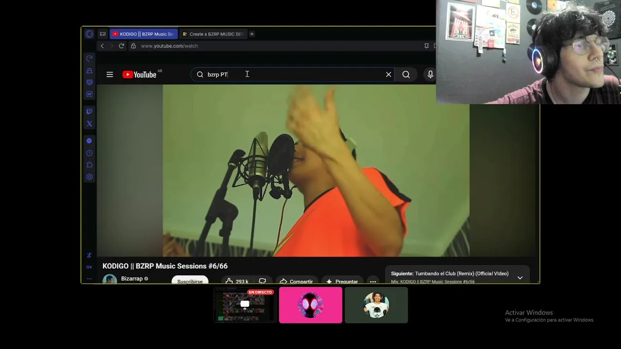Open the EN DIRECTO live thumbnail

pos(245,305)
